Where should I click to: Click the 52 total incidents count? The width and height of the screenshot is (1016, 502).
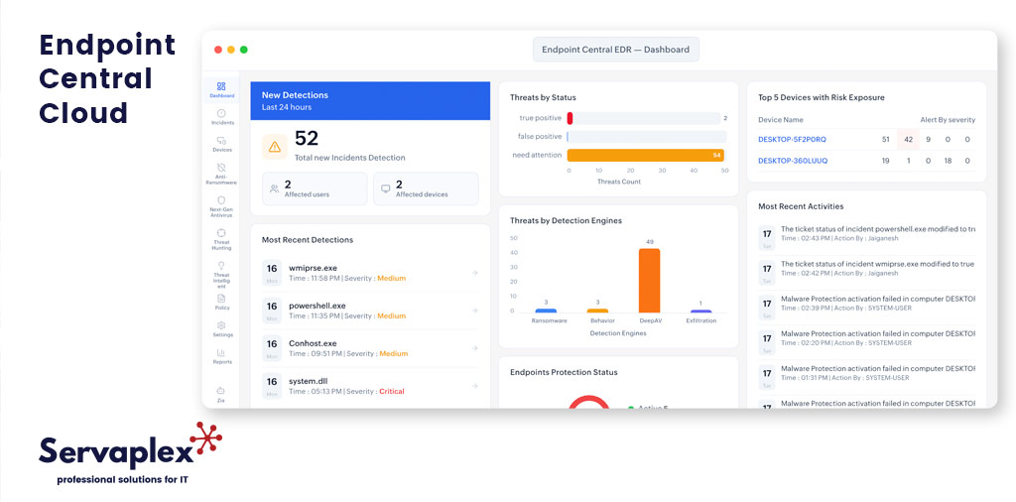coord(307,139)
